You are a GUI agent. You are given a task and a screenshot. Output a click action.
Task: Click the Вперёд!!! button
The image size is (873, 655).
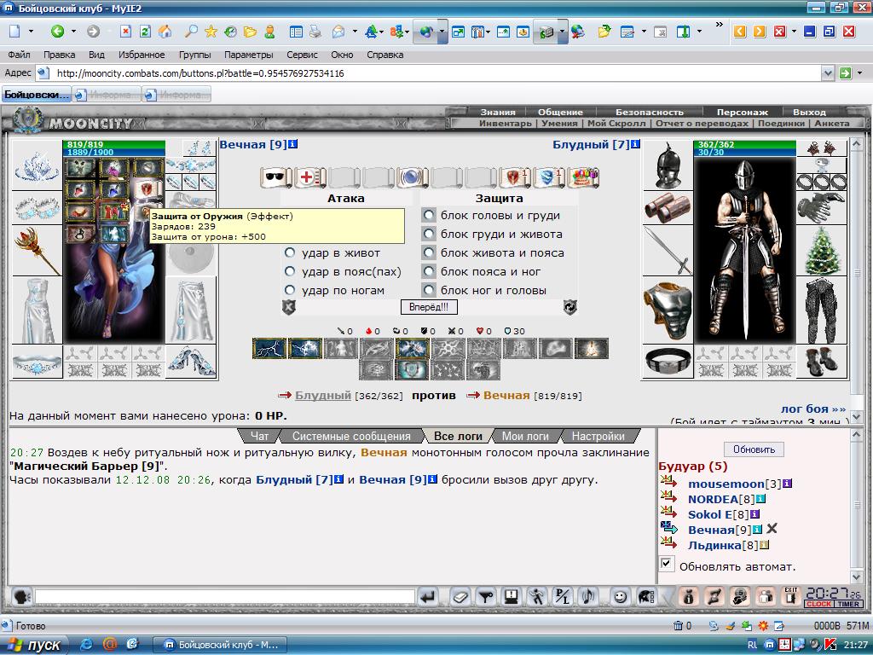click(429, 307)
